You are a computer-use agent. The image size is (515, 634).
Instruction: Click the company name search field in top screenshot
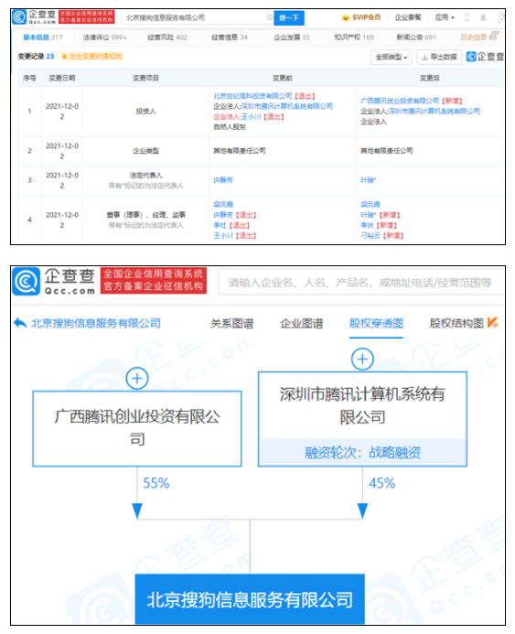pyautogui.click(x=196, y=17)
